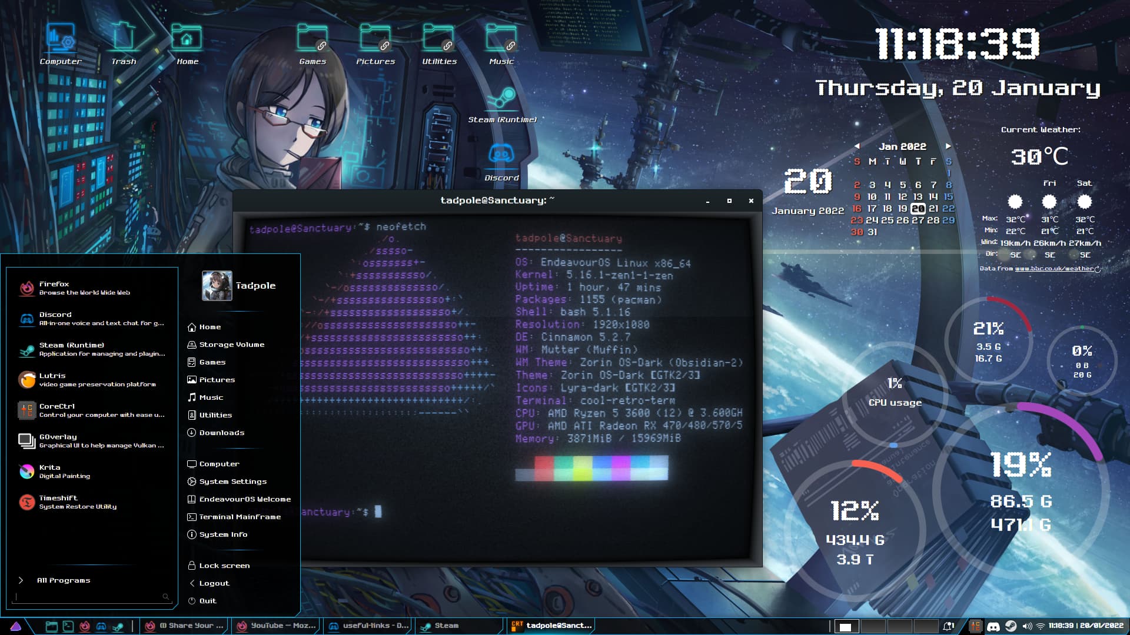Open the Computer desktop icon
The height and width of the screenshot is (635, 1130).
[61, 44]
